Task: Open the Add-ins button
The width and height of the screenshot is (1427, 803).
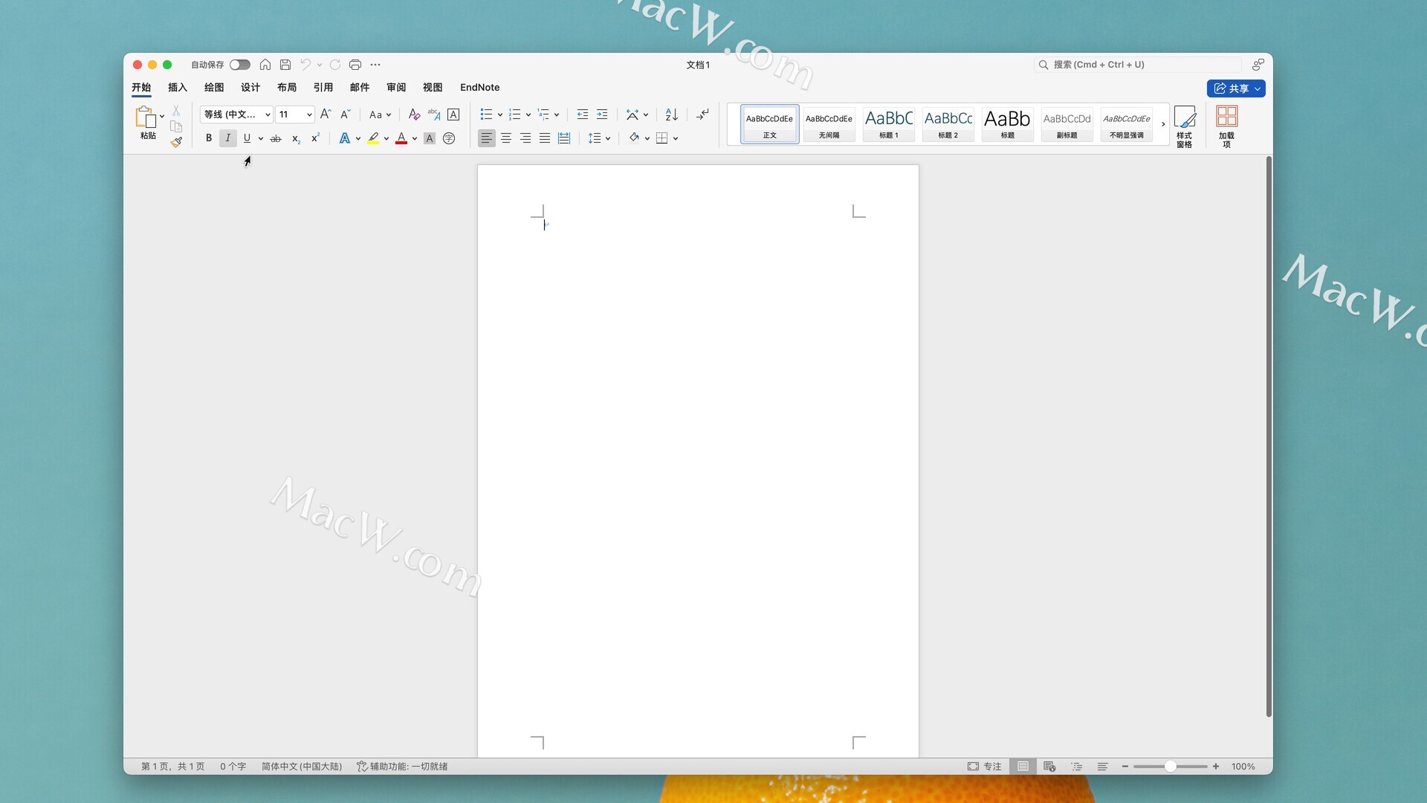Action: (x=1226, y=126)
